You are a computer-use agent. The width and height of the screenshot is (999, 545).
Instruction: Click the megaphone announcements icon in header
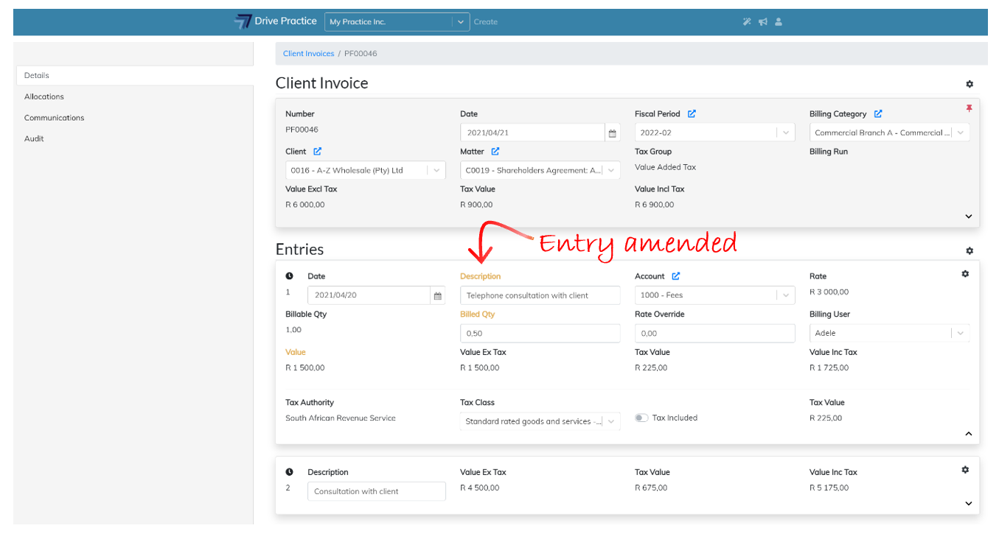pos(762,22)
